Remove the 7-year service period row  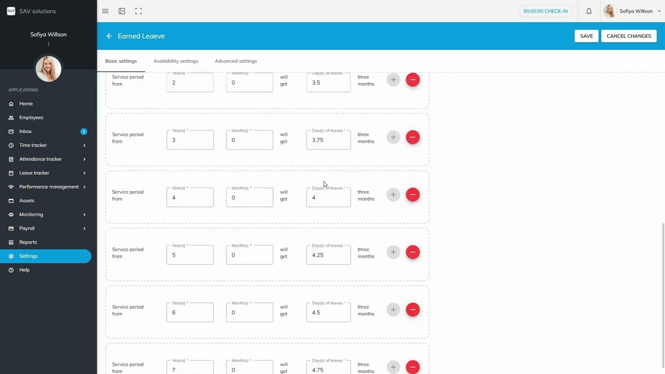click(x=413, y=367)
